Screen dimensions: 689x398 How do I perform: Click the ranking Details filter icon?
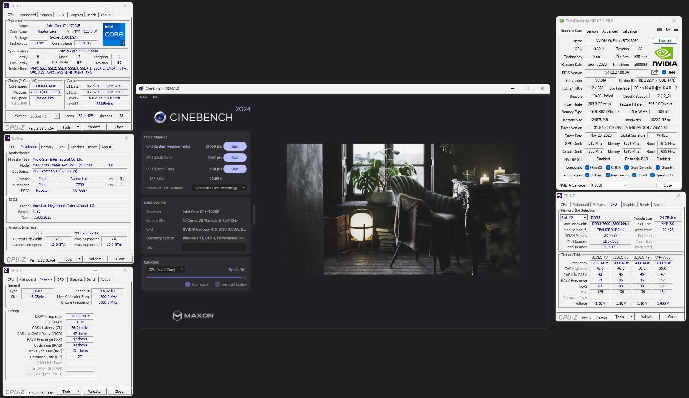pos(243,269)
